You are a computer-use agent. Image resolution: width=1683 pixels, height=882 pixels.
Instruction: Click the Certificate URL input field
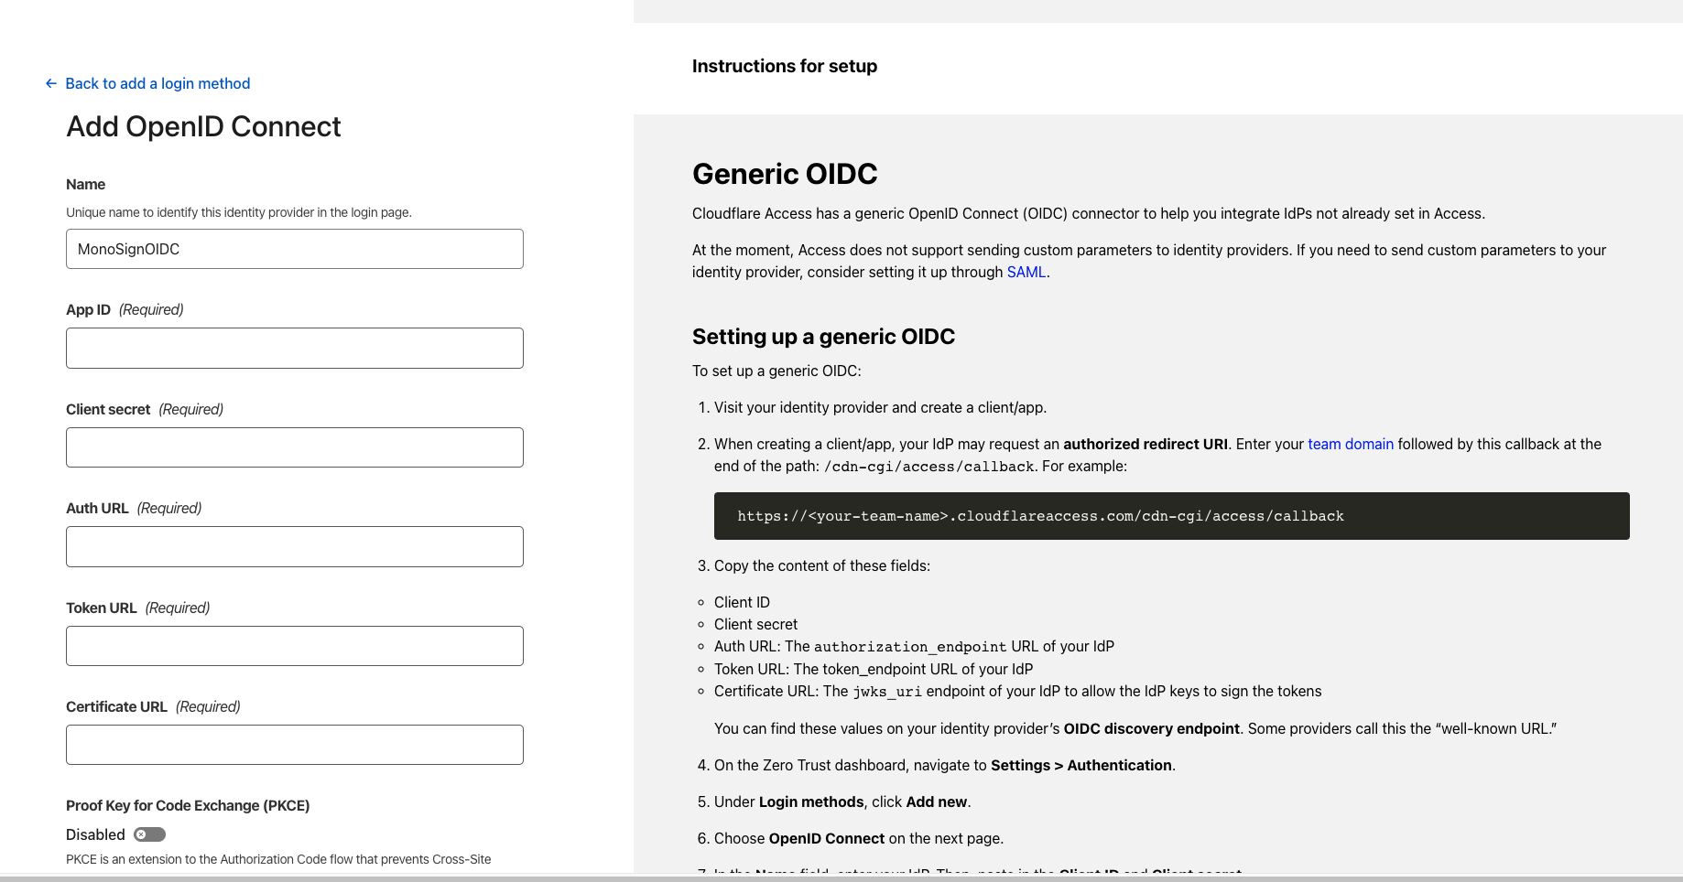pos(294,745)
